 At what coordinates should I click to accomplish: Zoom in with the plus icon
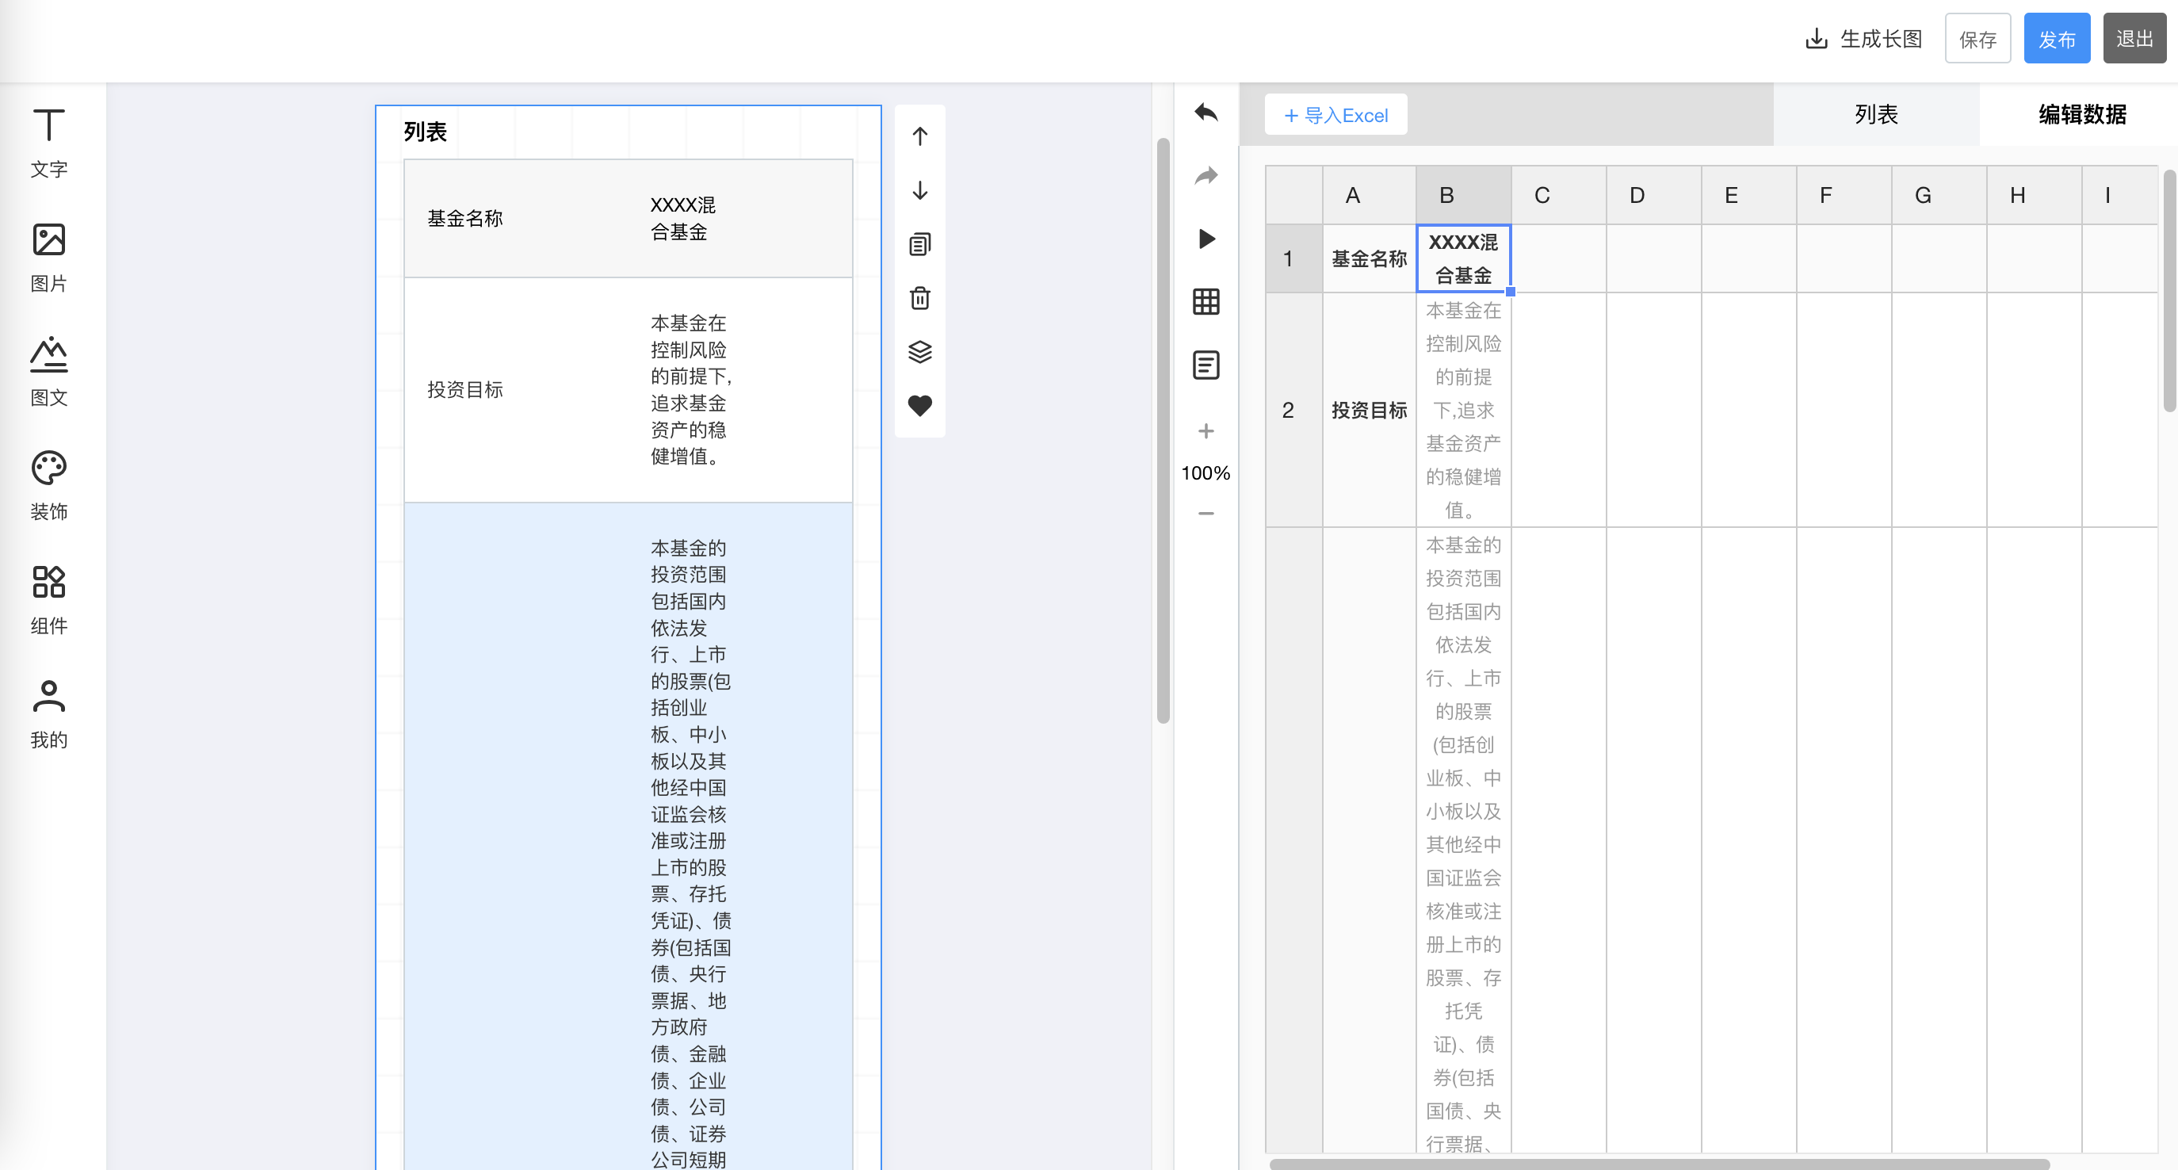(1206, 431)
